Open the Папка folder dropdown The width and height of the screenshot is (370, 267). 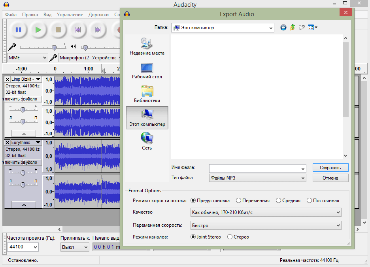(x=223, y=28)
